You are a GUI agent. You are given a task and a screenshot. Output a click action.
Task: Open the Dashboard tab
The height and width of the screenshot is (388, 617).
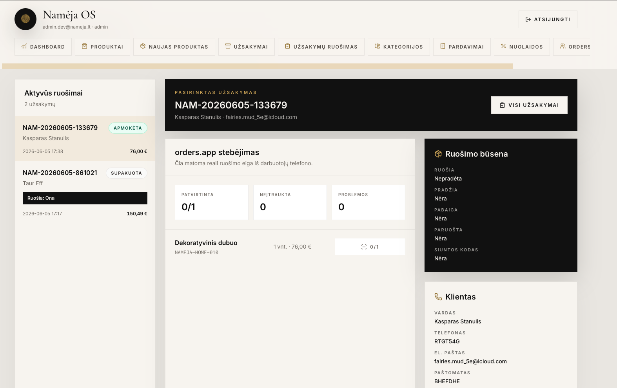tap(43, 47)
